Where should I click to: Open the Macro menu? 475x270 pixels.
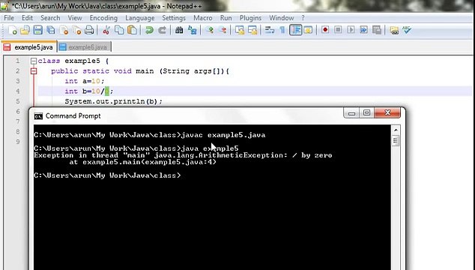[203, 18]
